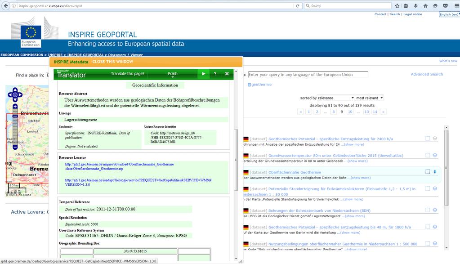Go back using the browser back arrow

(x=6, y=5)
